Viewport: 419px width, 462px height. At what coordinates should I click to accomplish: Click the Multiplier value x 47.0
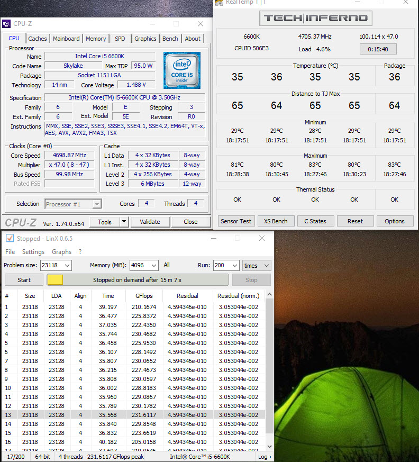point(69,165)
